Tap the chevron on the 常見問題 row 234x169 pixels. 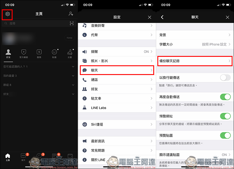coord(152,151)
